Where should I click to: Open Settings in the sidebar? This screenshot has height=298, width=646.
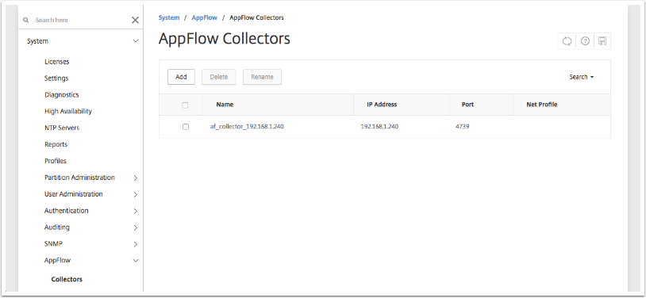(x=56, y=78)
